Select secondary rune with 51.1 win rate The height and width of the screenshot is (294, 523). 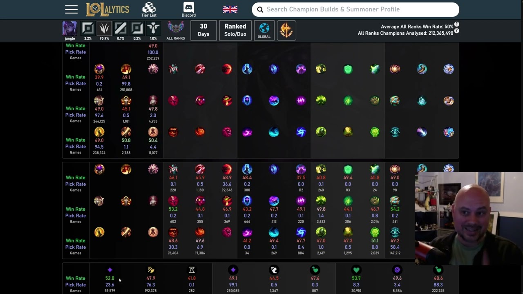[x=375, y=232]
